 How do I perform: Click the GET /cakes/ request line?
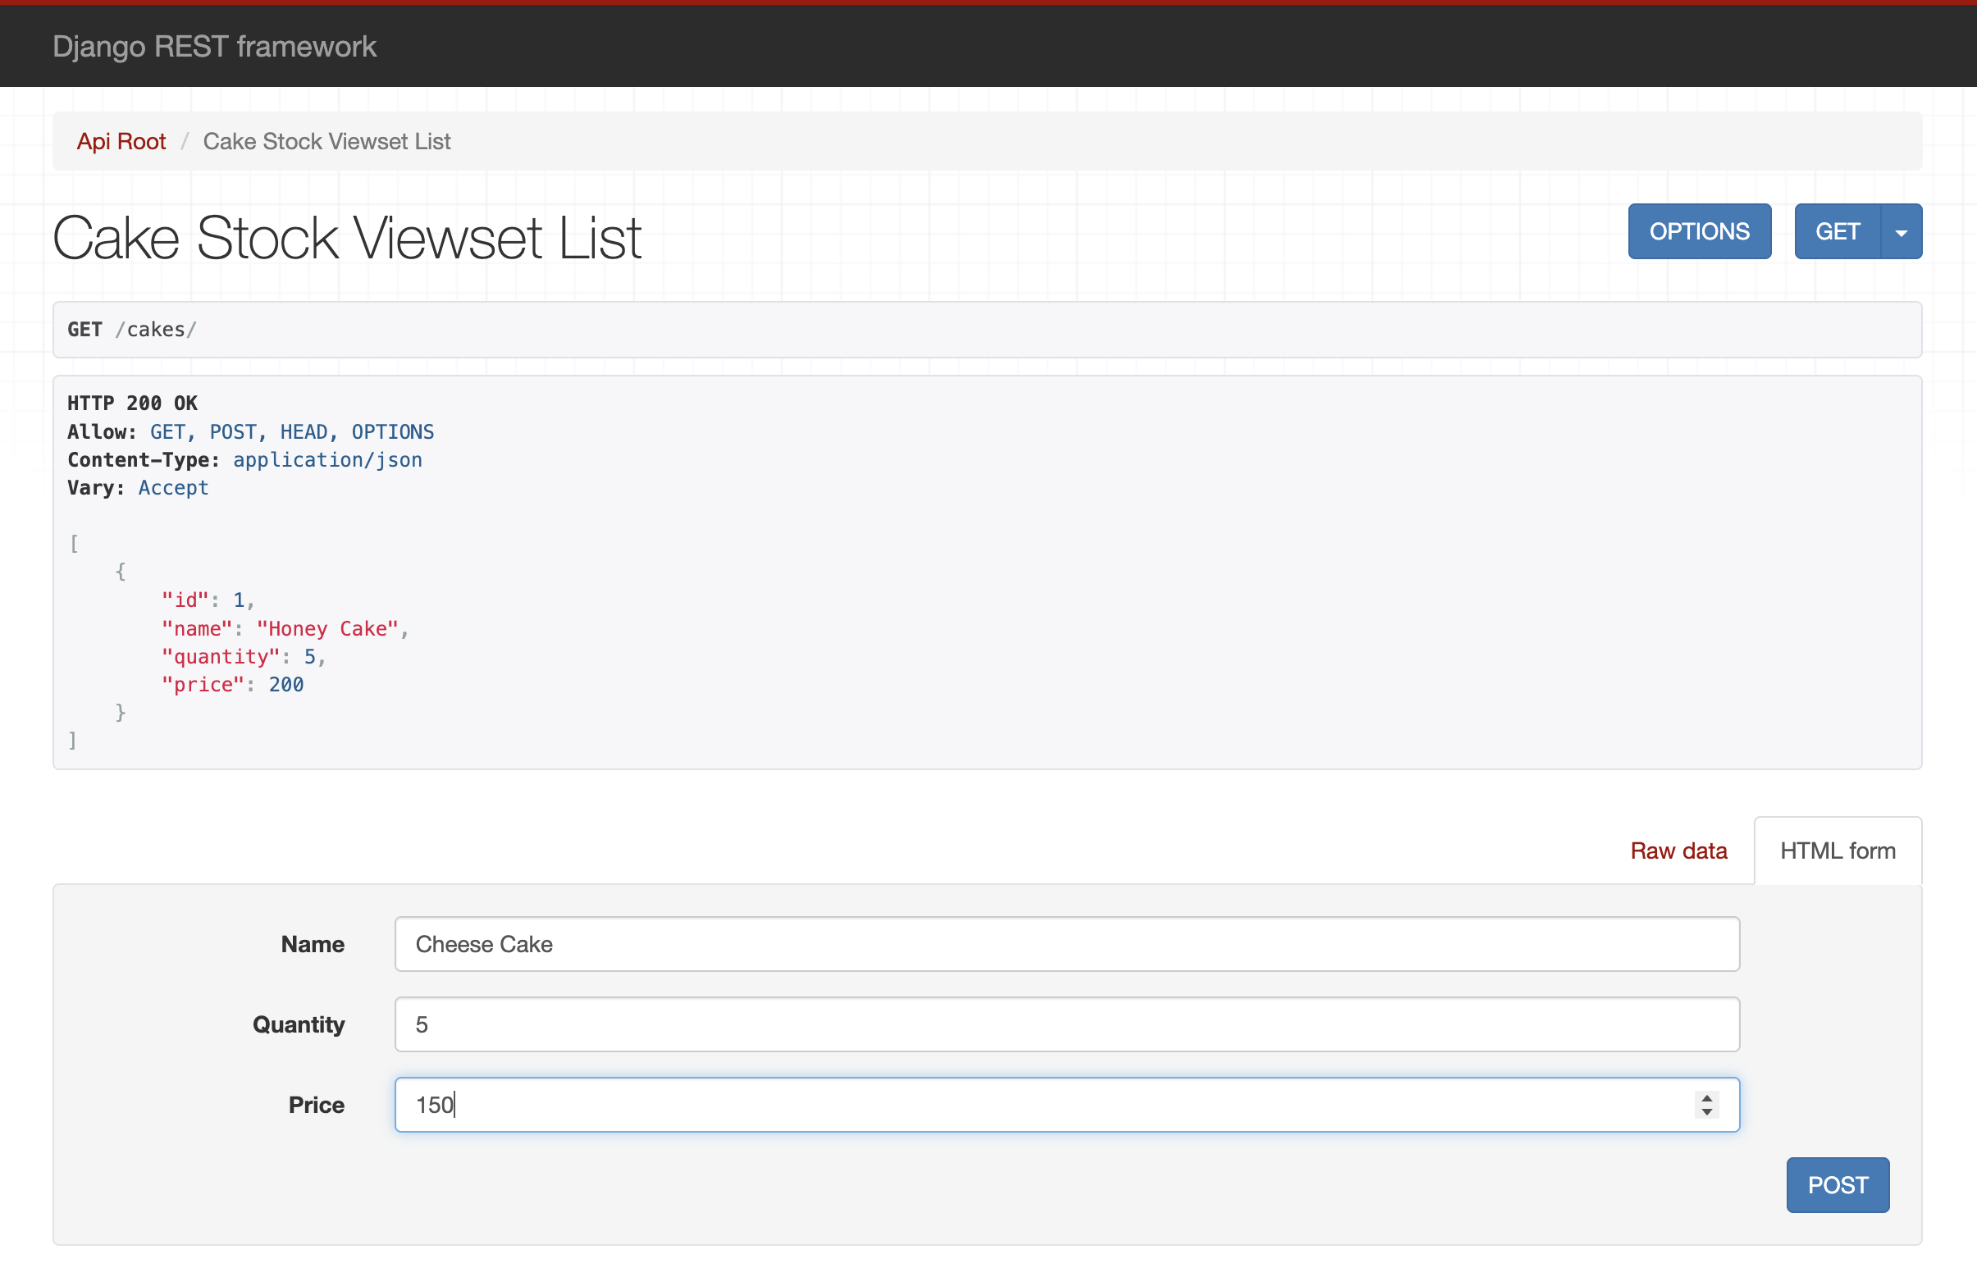(x=133, y=330)
